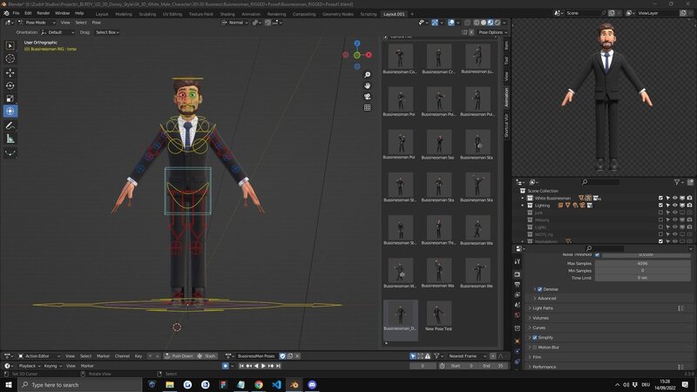Click the pan hand icon in the viewport

click(x=368, y=85)
